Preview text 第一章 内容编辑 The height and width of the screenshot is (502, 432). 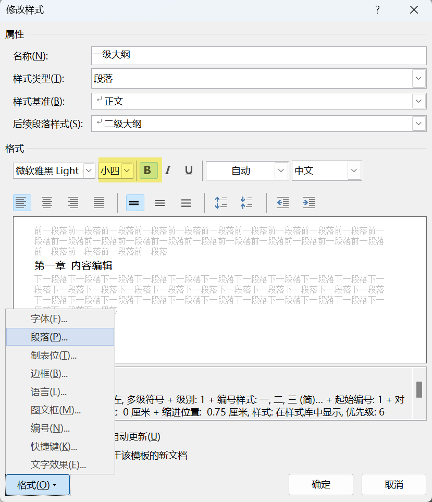(73, 265)
